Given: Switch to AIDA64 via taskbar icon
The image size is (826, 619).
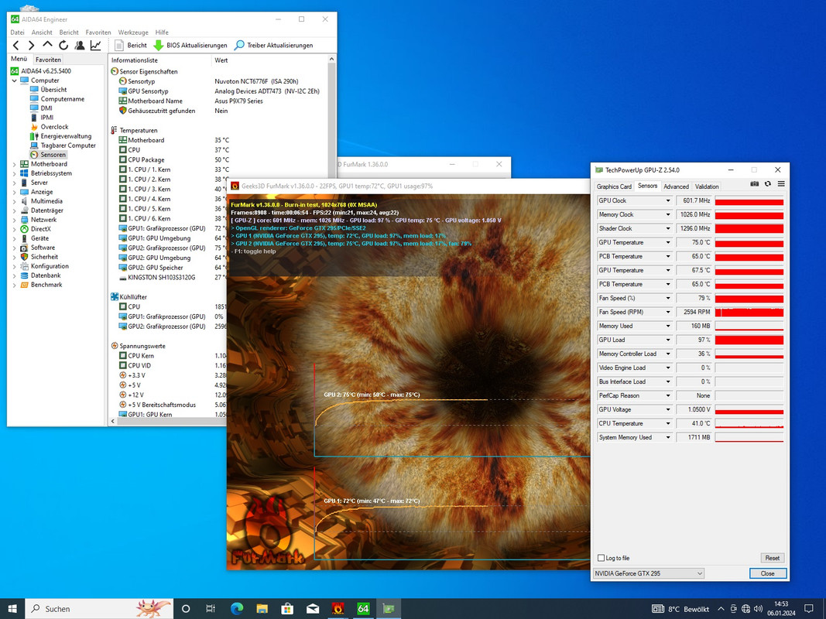Looking at the screenshot, I should 363,609.
